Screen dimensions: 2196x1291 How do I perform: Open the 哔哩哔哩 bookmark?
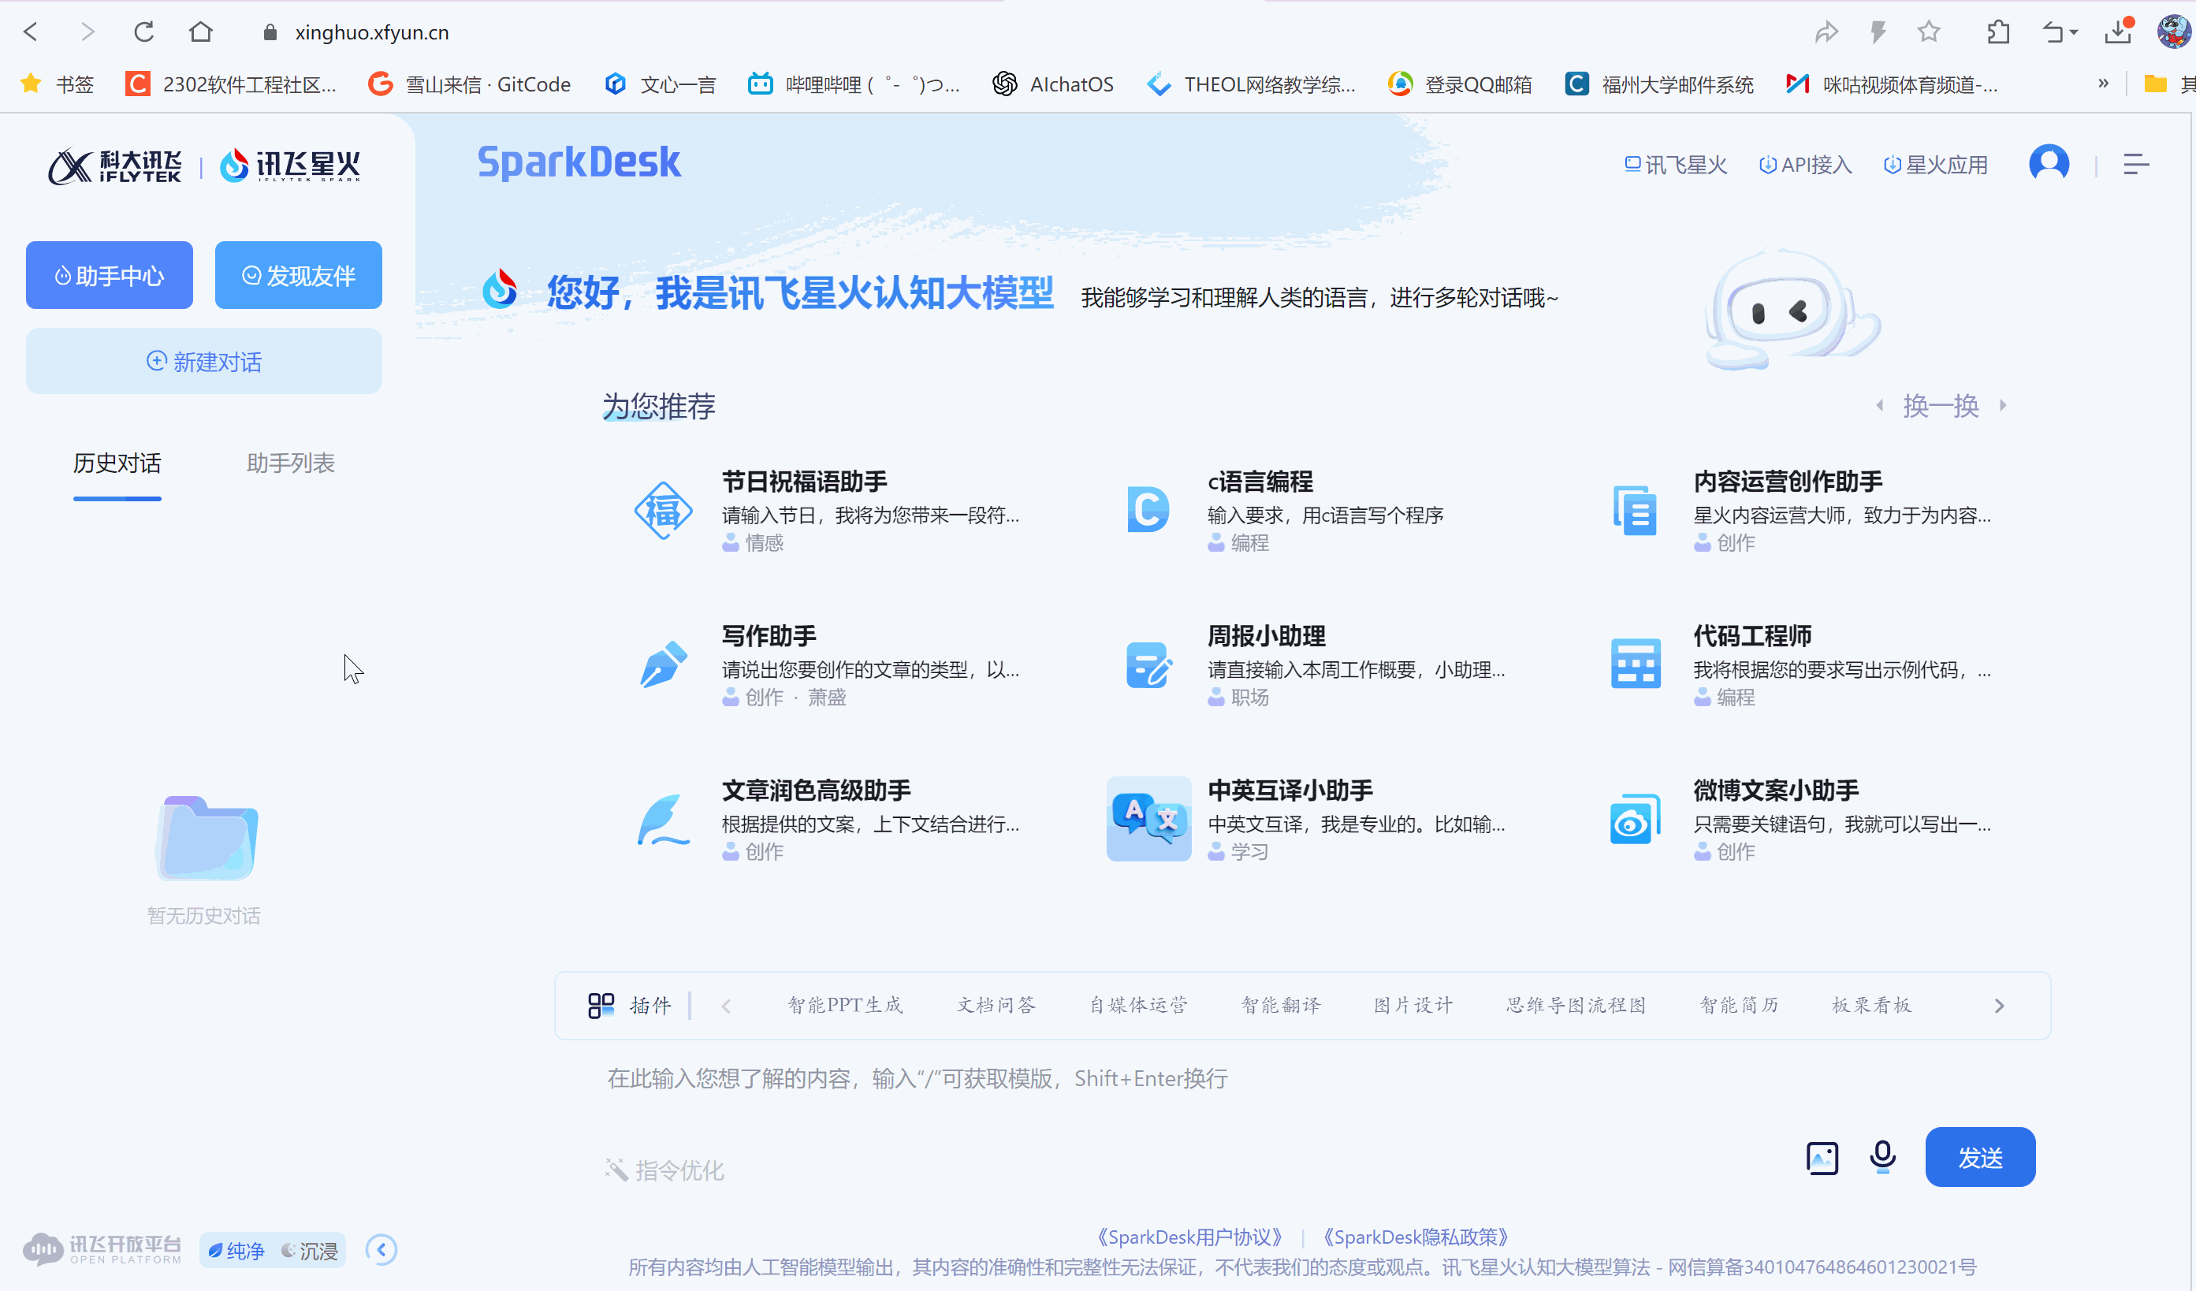(854, 84)
